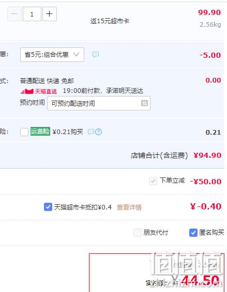Click the 返15元超市卡 promotion text
The image size is (227, 292).
110,21
